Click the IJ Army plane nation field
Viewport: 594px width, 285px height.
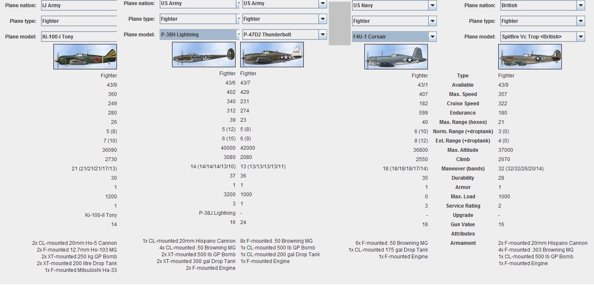click(79, 5)
